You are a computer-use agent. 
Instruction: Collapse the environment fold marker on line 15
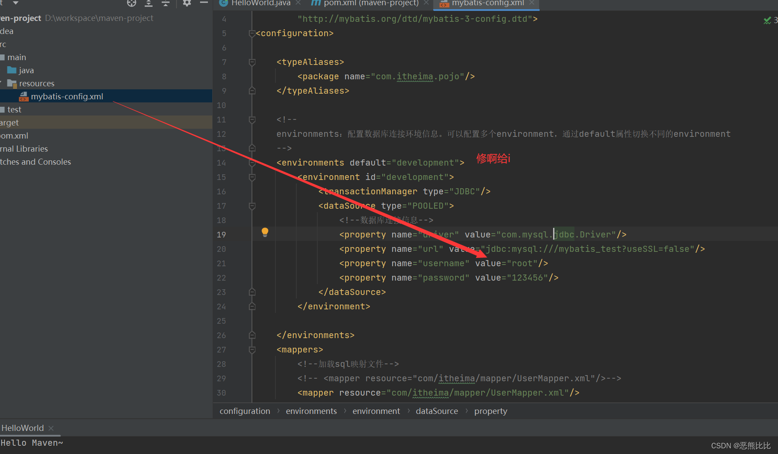[252, 177]
